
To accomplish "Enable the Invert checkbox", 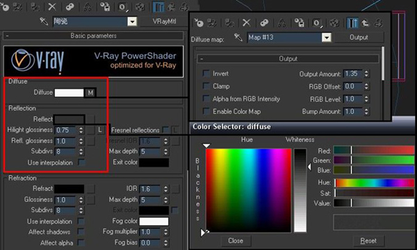I will pyautogui.click(x=206, y=74).
